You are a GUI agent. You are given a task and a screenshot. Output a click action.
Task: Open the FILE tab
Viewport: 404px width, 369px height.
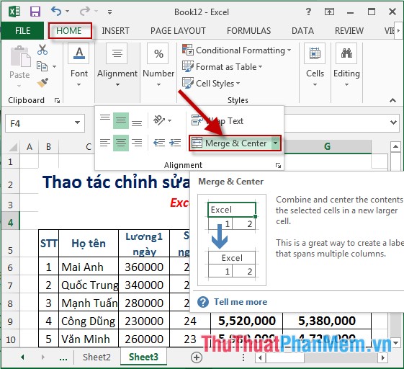coord(22,31)
